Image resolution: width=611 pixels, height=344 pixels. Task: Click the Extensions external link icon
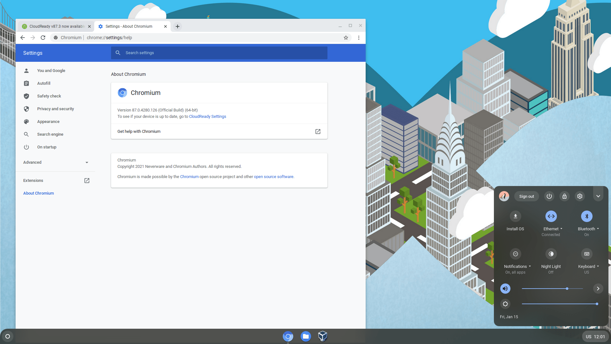coord(87,181)
